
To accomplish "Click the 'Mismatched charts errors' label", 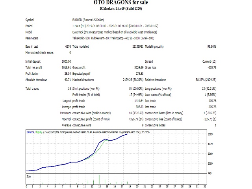I will [x=39, y=52].
